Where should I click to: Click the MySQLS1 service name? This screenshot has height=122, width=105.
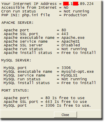click(x=70, y=75)
